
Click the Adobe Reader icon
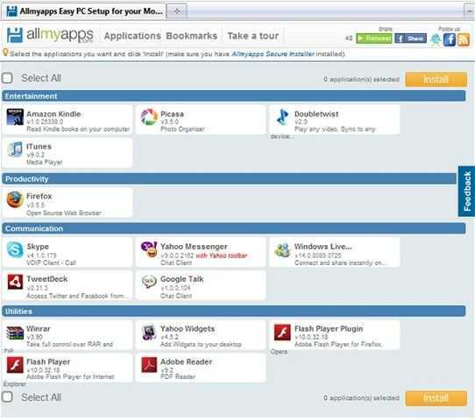[149, 365]
